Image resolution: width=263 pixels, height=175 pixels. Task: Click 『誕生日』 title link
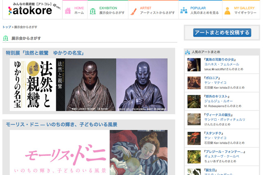[210, 170]
